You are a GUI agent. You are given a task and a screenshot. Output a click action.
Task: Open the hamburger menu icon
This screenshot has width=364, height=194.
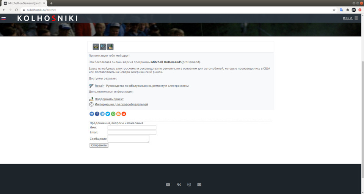point(356,18)
